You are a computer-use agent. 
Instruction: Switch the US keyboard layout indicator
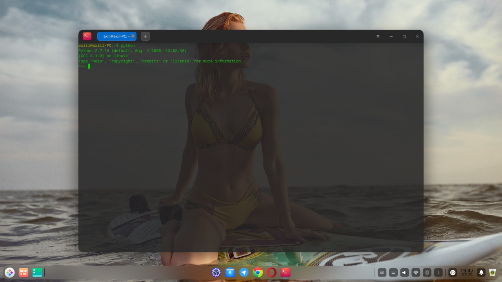pyautogui.click(x=382, y=273)
